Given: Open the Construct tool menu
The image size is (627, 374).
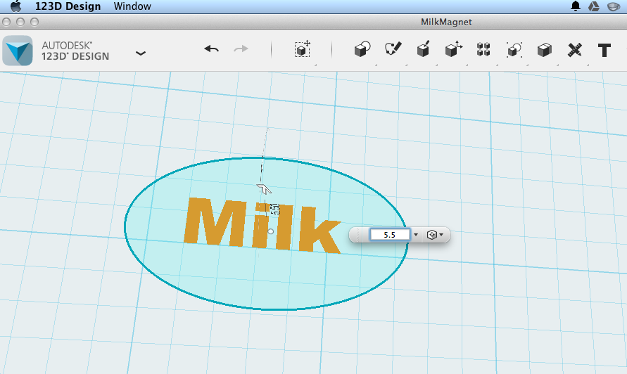Looking at the screenshot, I should [423, 49].
